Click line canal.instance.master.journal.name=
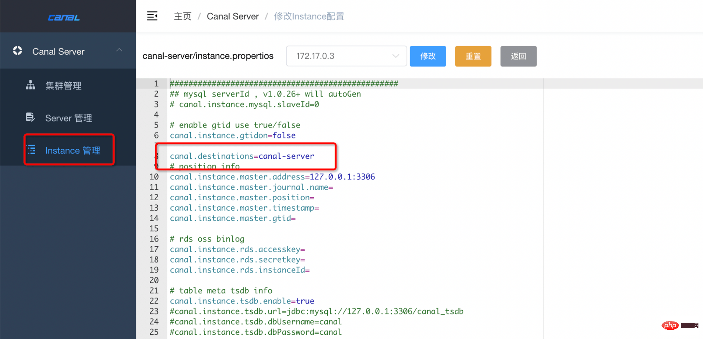The width and height of the screenshot is (703, 339). [x=251, y=187]
